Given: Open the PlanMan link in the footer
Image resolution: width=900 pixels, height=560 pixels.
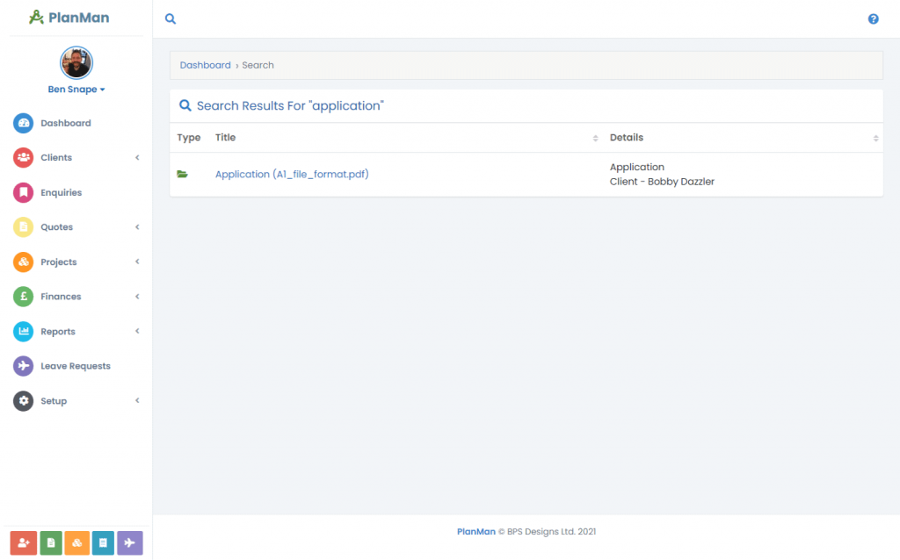Looking at the screenshot, I should pos(475,531).
